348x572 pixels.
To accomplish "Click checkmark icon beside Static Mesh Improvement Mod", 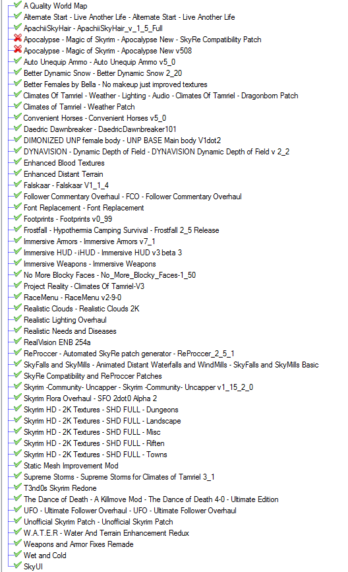I will point(18,464).
